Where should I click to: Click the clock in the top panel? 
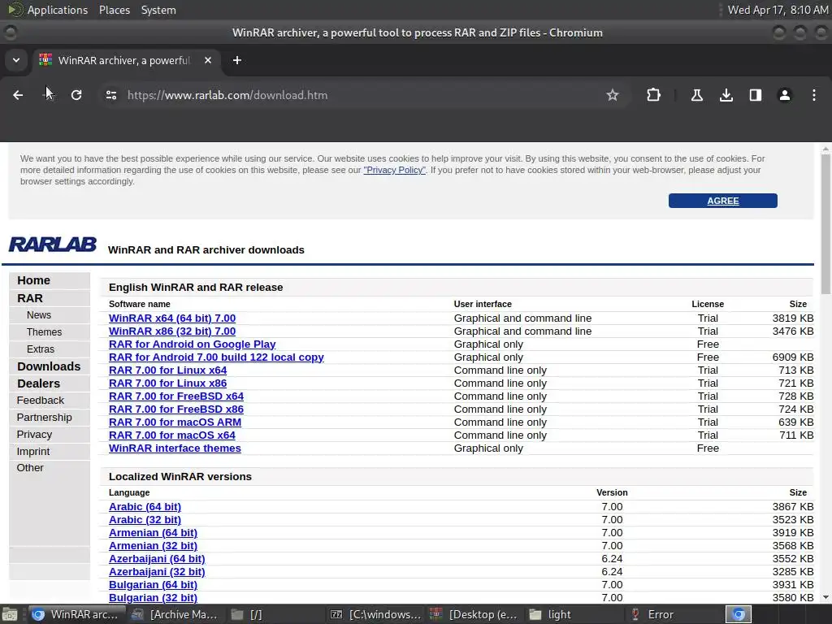[778, 10]
